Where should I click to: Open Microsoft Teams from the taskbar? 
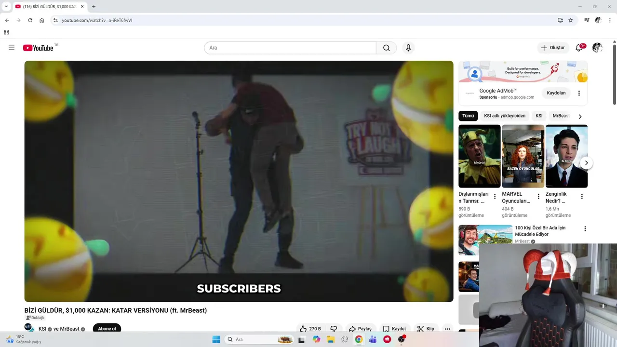(x=373, y=339)
